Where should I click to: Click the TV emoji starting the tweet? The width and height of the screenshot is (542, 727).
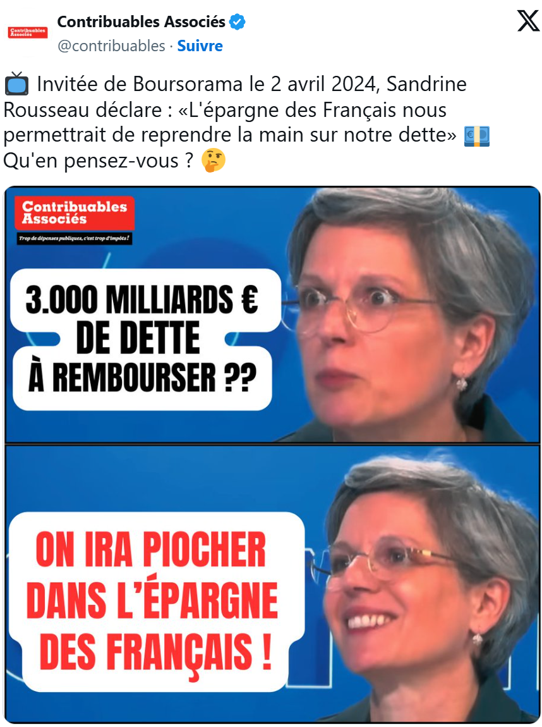(x=16, y=84)
